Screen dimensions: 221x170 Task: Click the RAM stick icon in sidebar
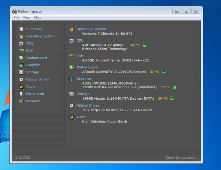tap(21, 51)
